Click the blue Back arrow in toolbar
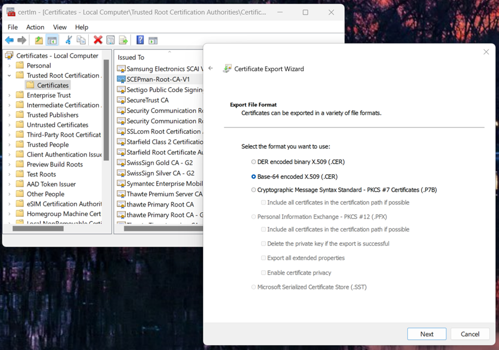This screenshot has height=350, width=499. pos(10,40)
